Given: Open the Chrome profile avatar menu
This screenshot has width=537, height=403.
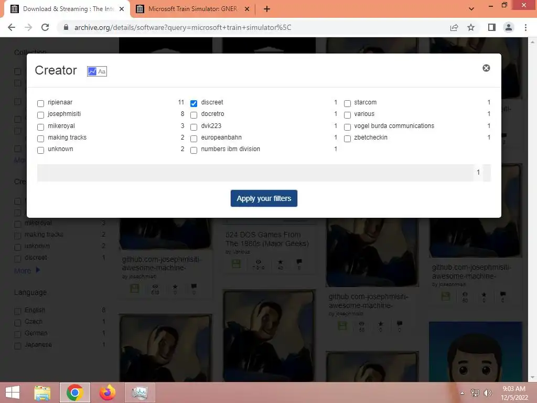Looking at the screenshot, I should [x=509, y=27].
